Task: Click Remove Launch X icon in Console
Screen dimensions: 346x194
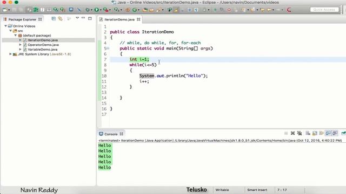Action: (292, 133)
